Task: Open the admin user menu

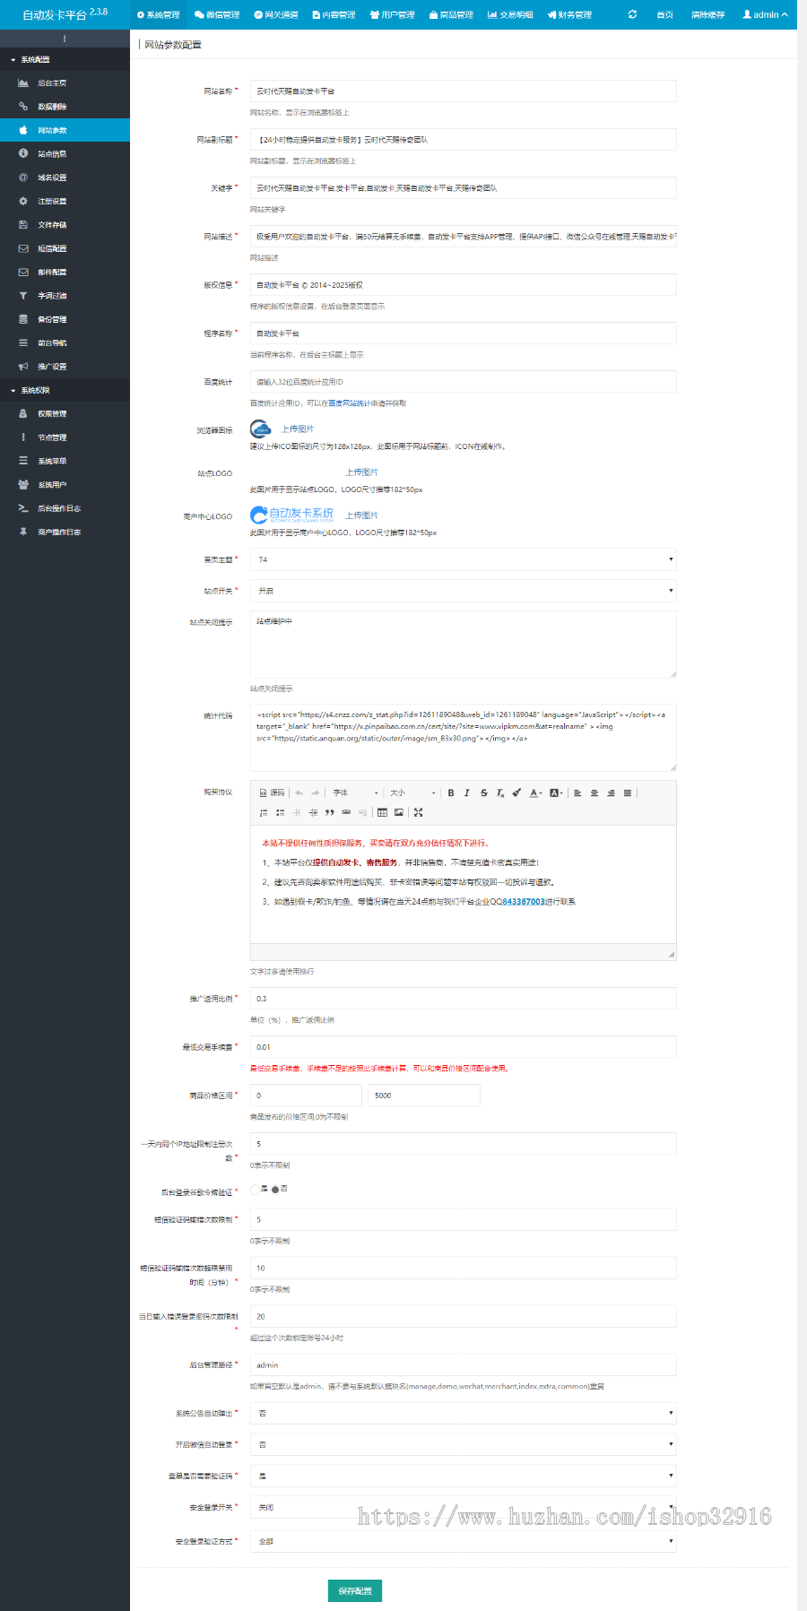Action: pos(765,14)
